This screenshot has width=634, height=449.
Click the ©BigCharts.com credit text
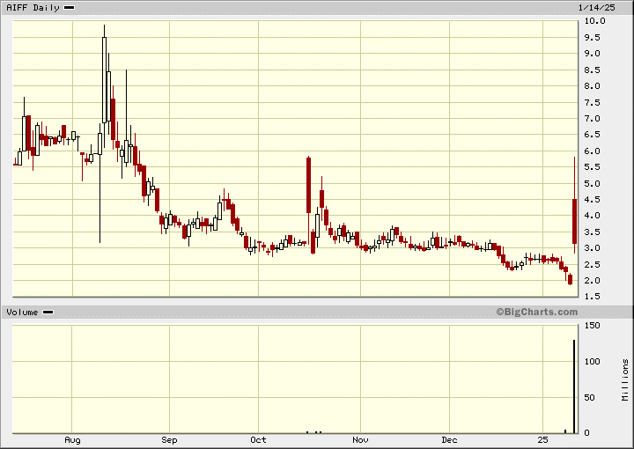point(537,312)
